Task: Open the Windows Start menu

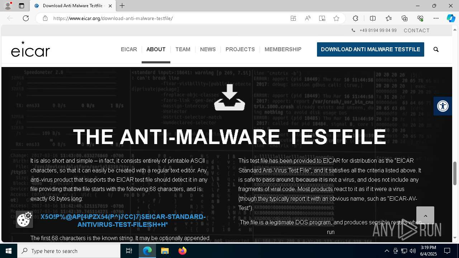Action: coord(9,251)
